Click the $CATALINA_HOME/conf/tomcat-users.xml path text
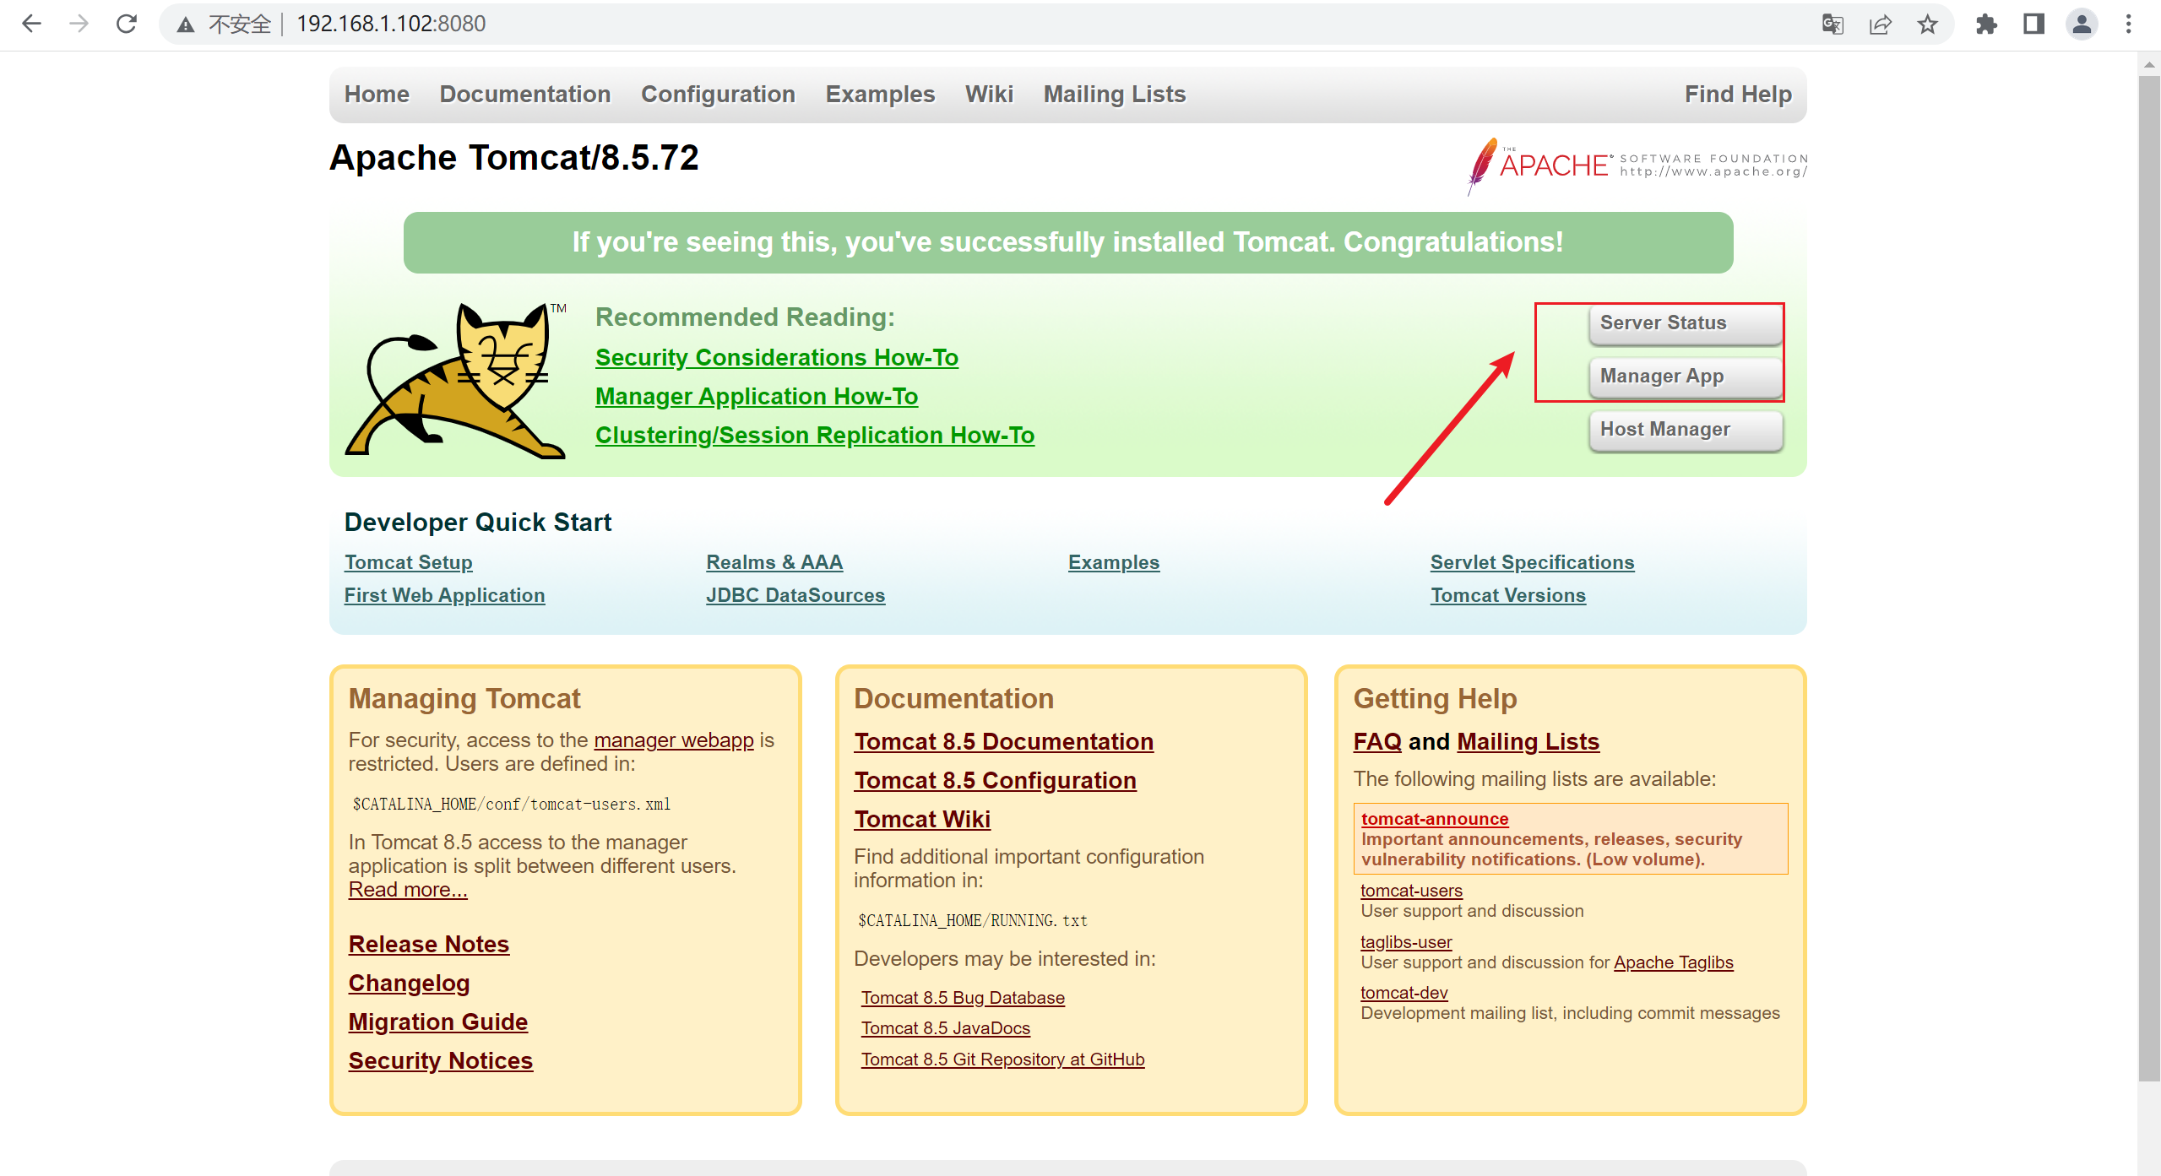 coord(512,805)
